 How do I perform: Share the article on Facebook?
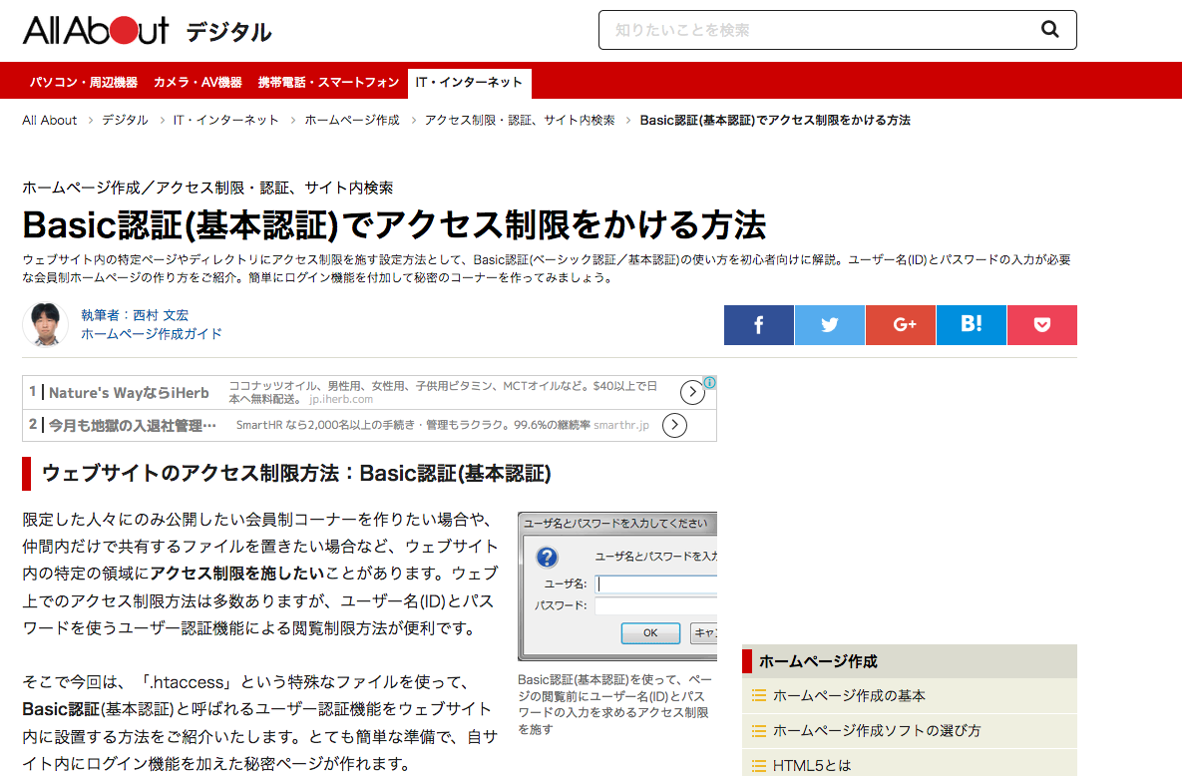point(758,324)
